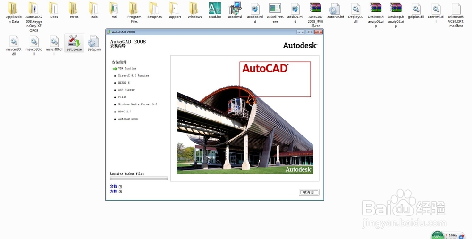Open the eula folder
The image size is (472, 239).
[x=94, y=10]
